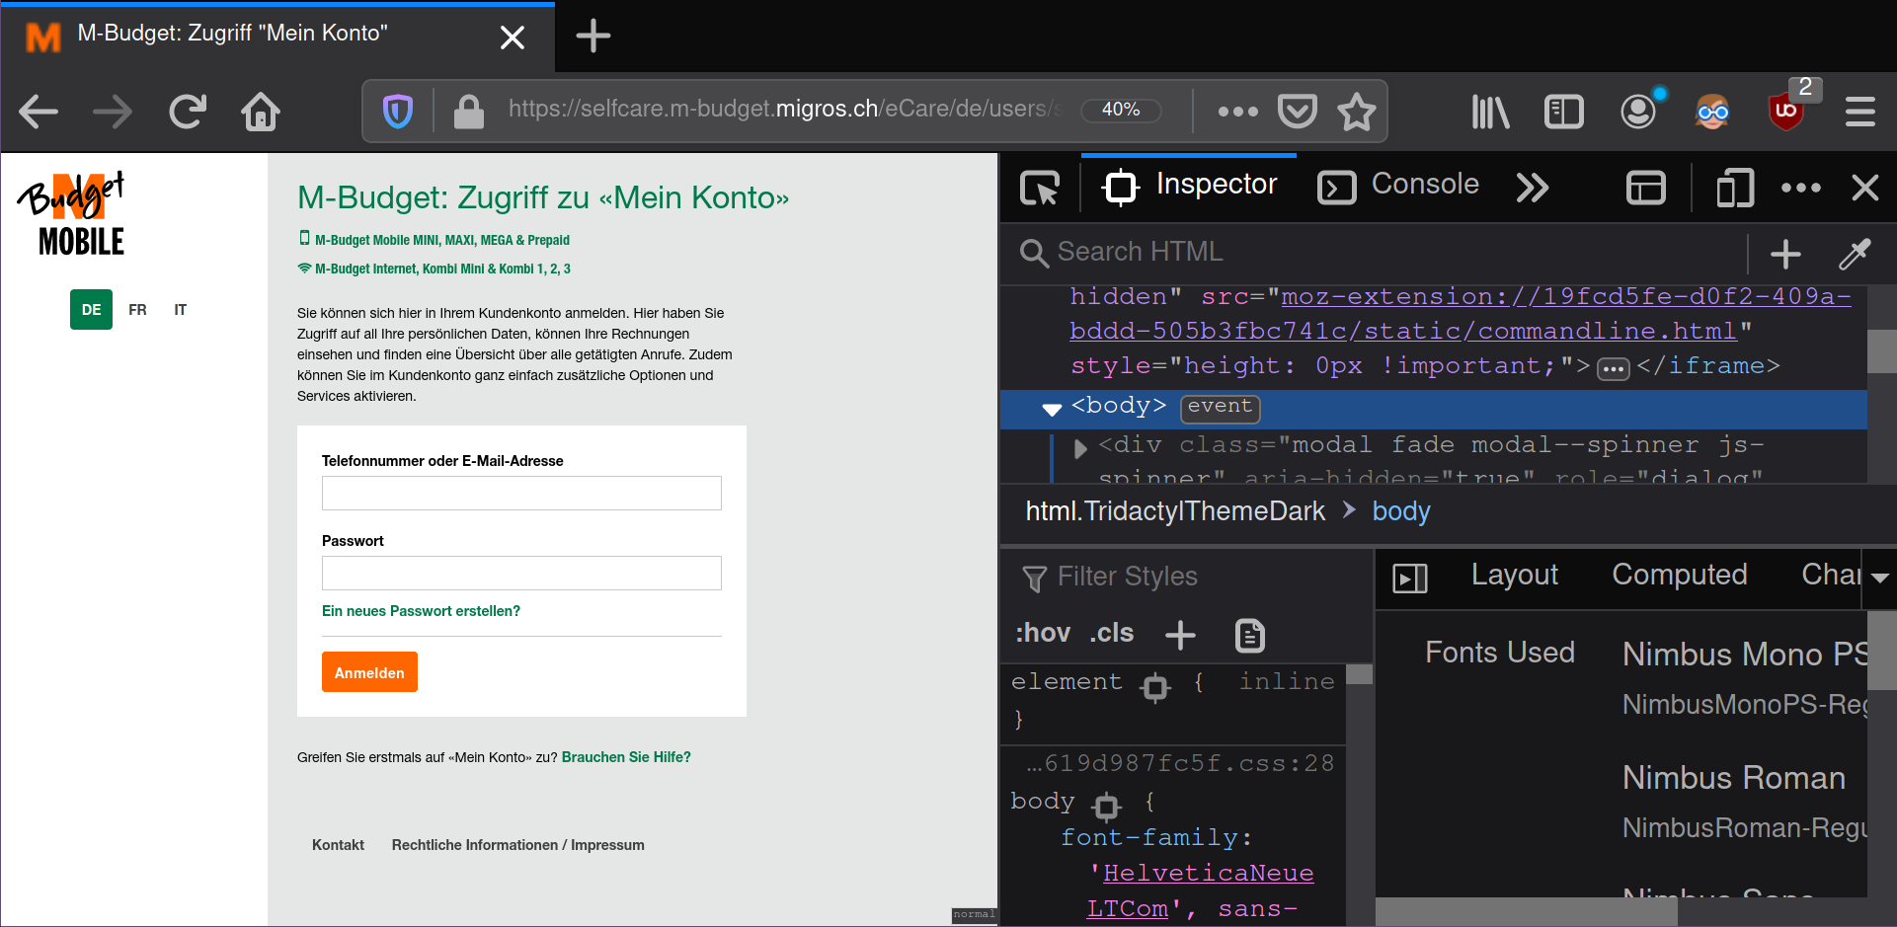1897x927 pixels.
Task: Save page to Pocket
Action: 1298,112
